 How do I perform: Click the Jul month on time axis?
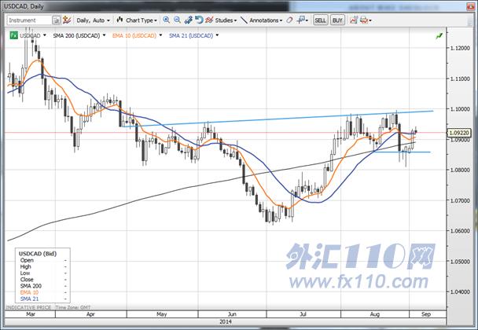point(303,314)
